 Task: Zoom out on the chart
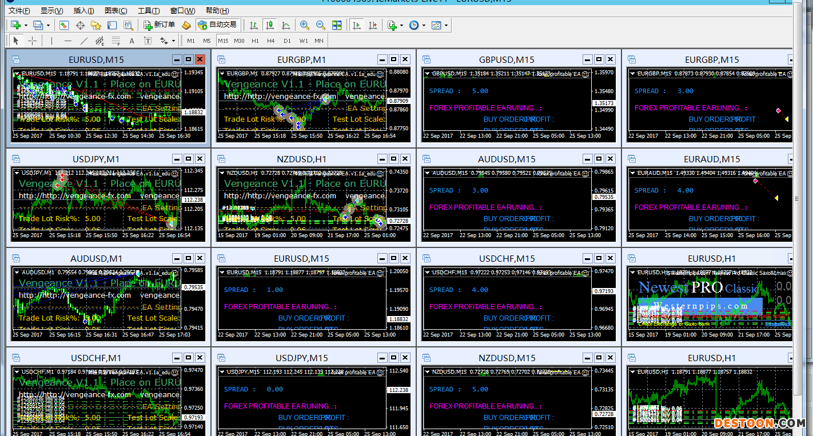[x=321, y=25]
